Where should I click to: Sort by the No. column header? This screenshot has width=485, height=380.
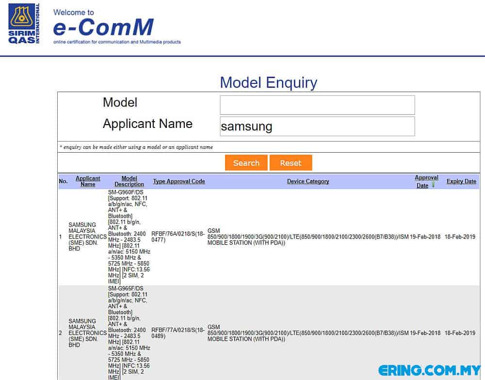point(63,181)
